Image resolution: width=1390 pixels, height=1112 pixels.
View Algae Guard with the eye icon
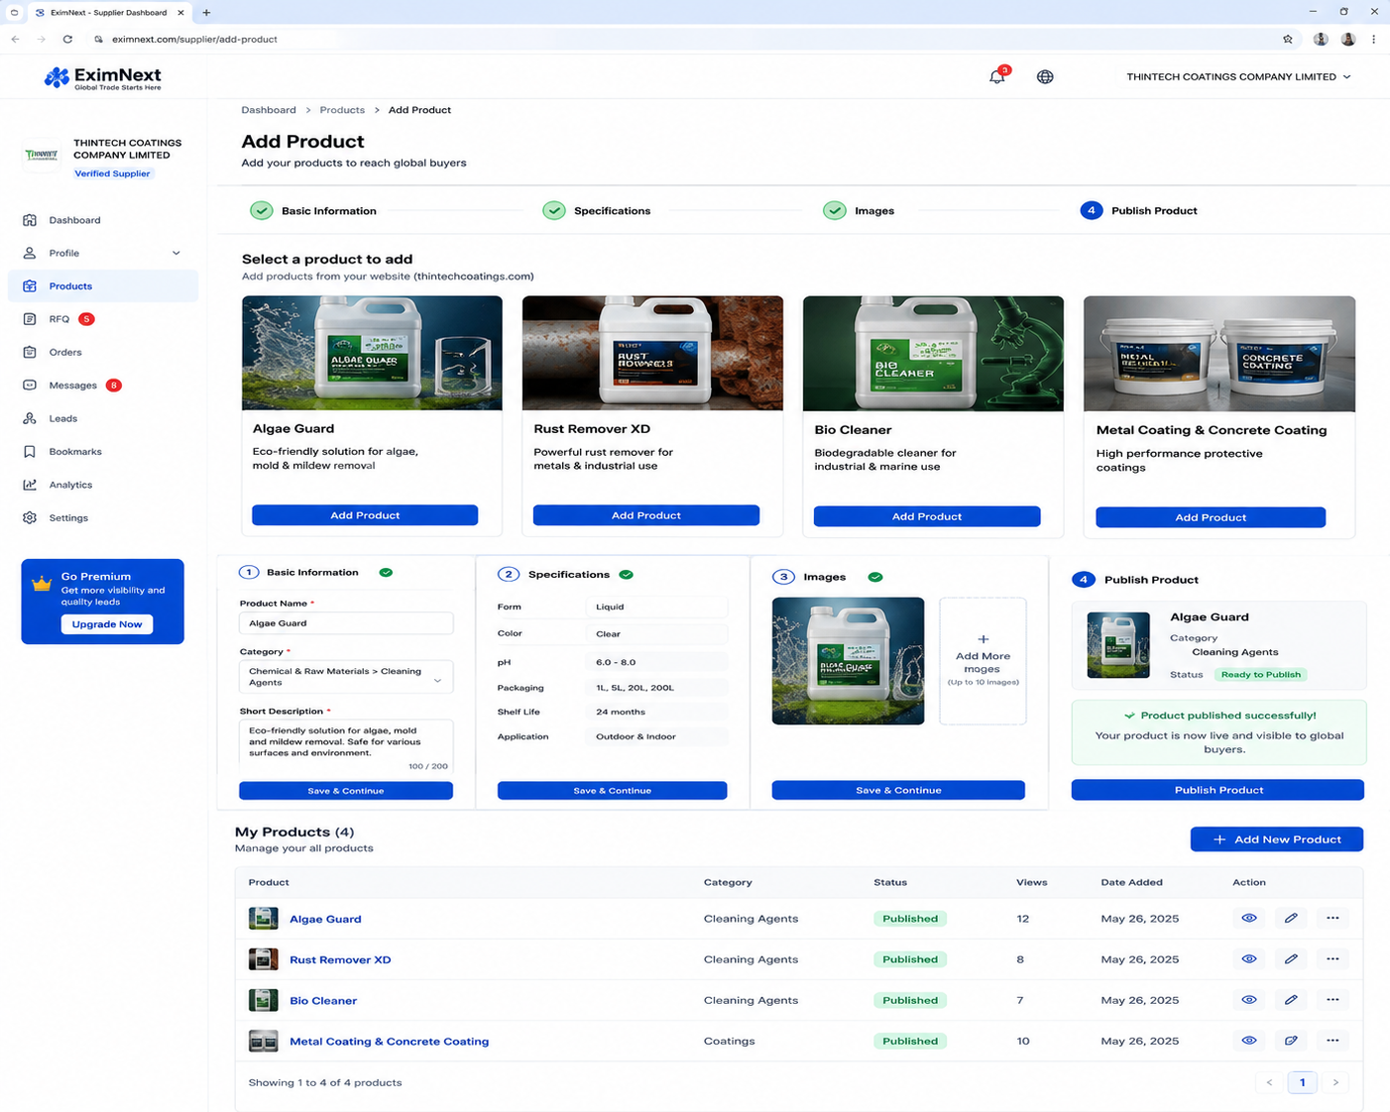[1249, 918]
